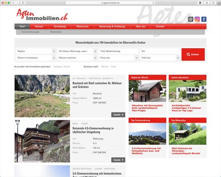Open Reizende 4.5-Zimmerwohnung listing title
This screenshot has width=221, height=177.
[93, 130]
